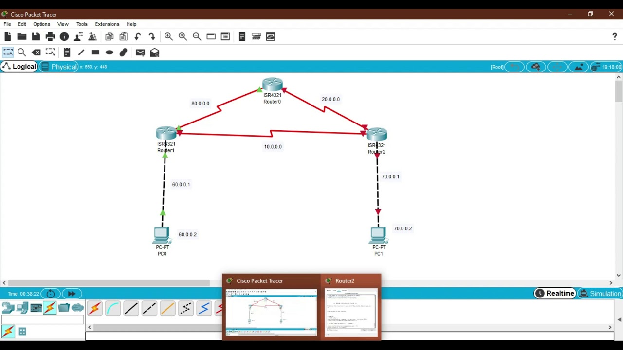Zoom in on the workspace

(x=168, y=36)
